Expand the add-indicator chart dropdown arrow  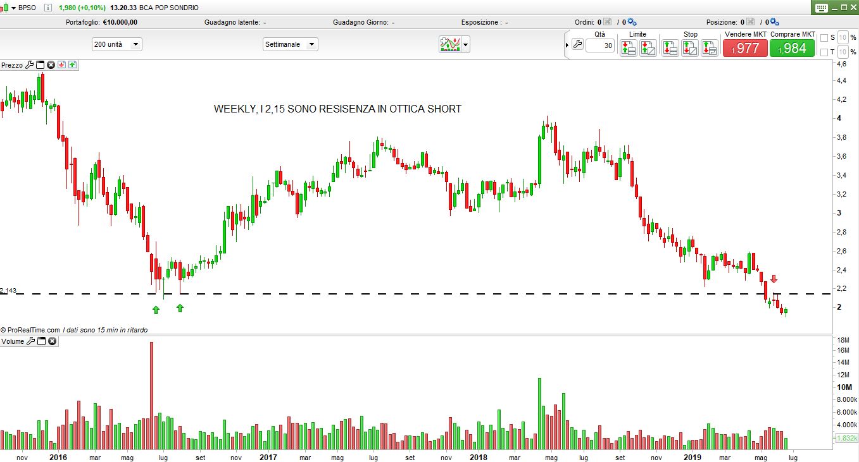(467, 44)
